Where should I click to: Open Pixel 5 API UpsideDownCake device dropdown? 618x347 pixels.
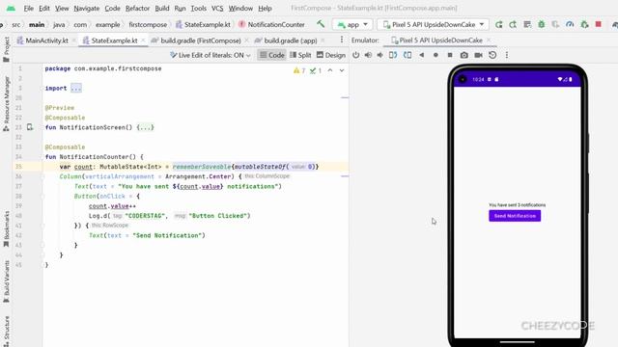pos(433,24)
